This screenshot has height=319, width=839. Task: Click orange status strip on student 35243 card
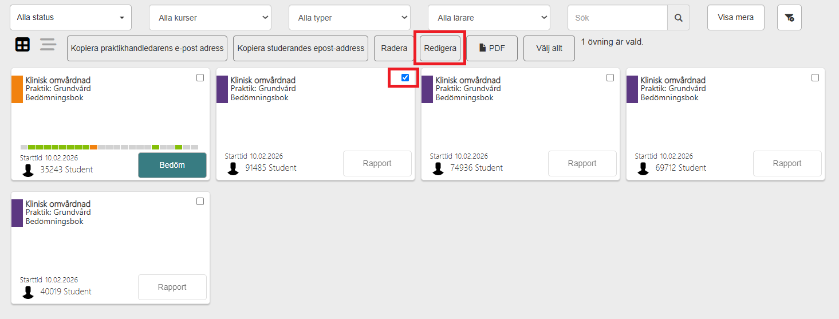[x=17, y=89]
